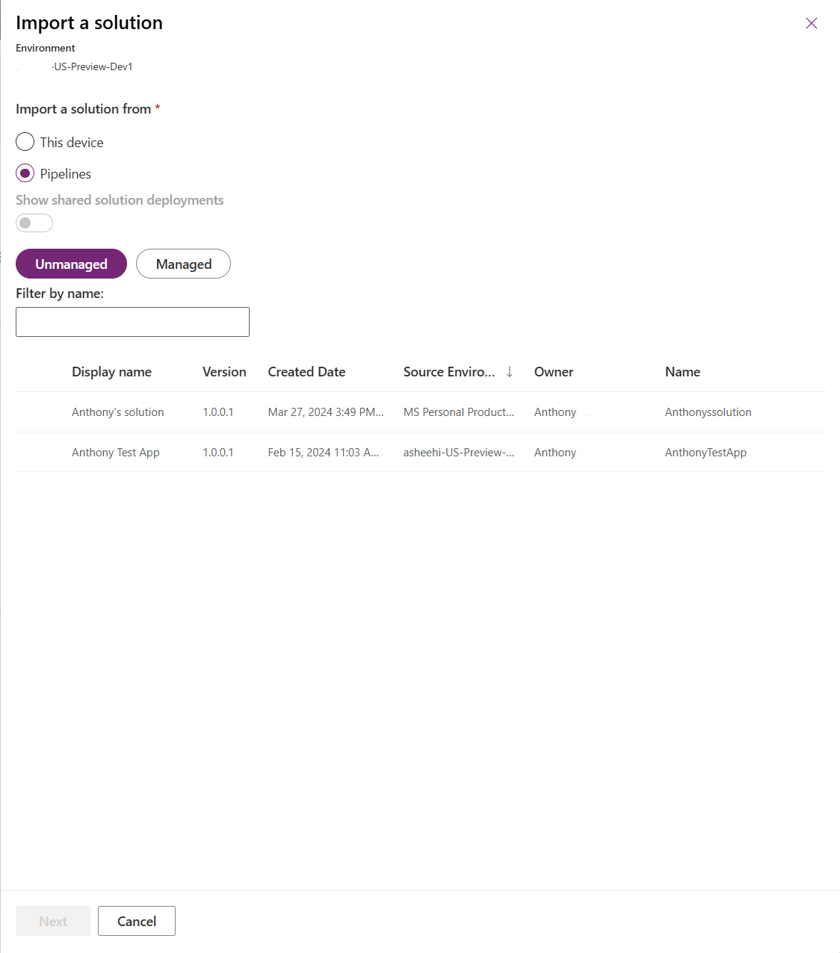Close the Import a solution panel
840x953 pixels.
(x=812, y=23)
